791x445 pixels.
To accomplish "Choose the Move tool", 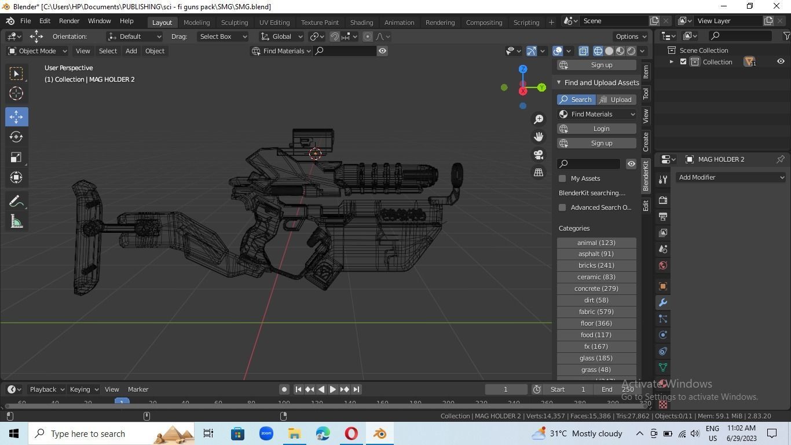I will [16, 116].
